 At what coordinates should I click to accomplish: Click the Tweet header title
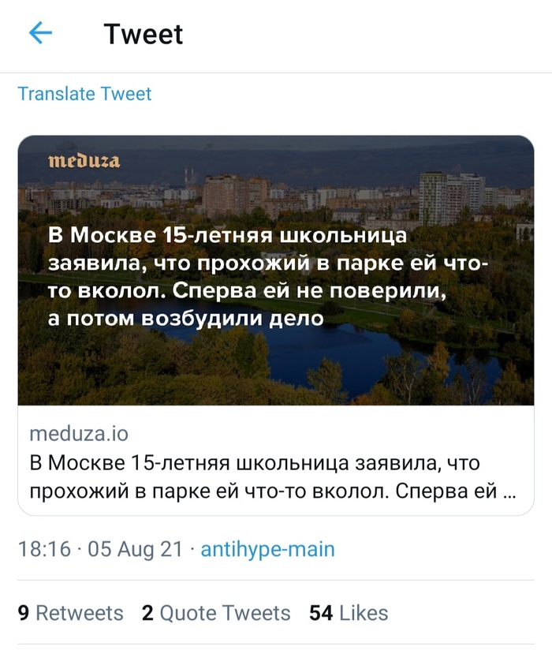click(x=143, y=34)
